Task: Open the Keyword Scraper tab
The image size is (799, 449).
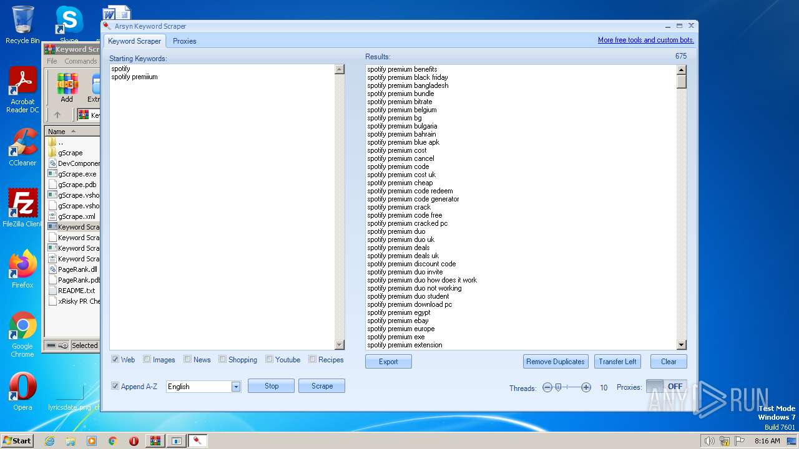Action: (x=134, y=41)
